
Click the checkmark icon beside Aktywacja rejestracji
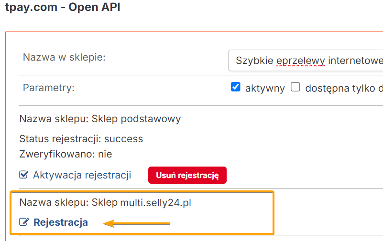(x=24, y=175)
